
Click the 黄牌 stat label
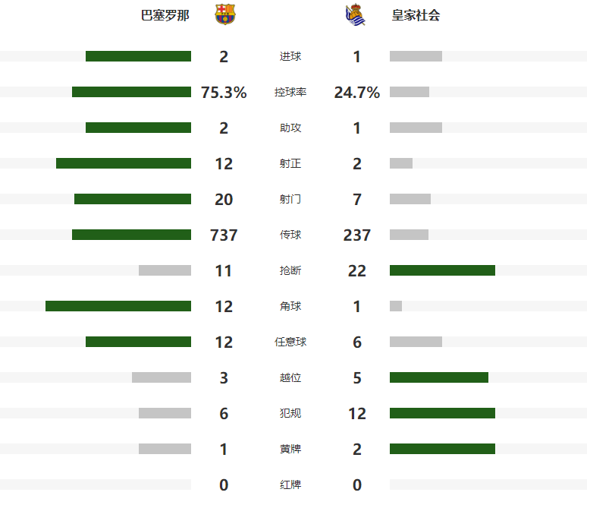290,449
